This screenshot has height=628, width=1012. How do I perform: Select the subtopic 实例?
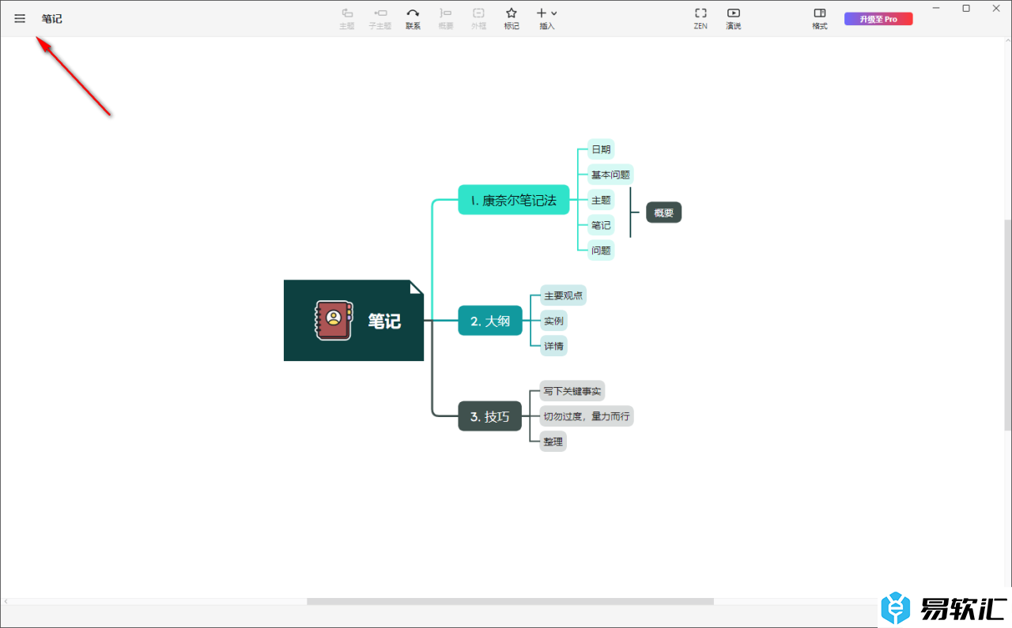pos(553,321)
